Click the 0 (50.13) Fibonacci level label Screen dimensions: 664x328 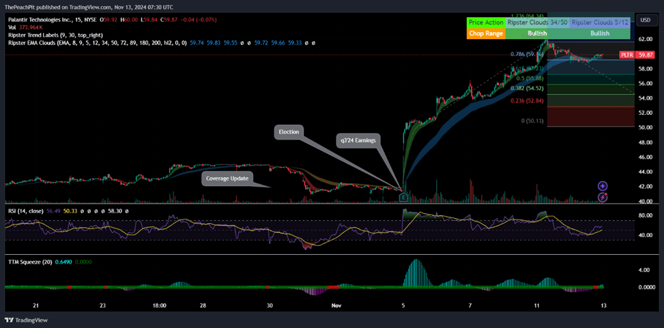(532, 121)
